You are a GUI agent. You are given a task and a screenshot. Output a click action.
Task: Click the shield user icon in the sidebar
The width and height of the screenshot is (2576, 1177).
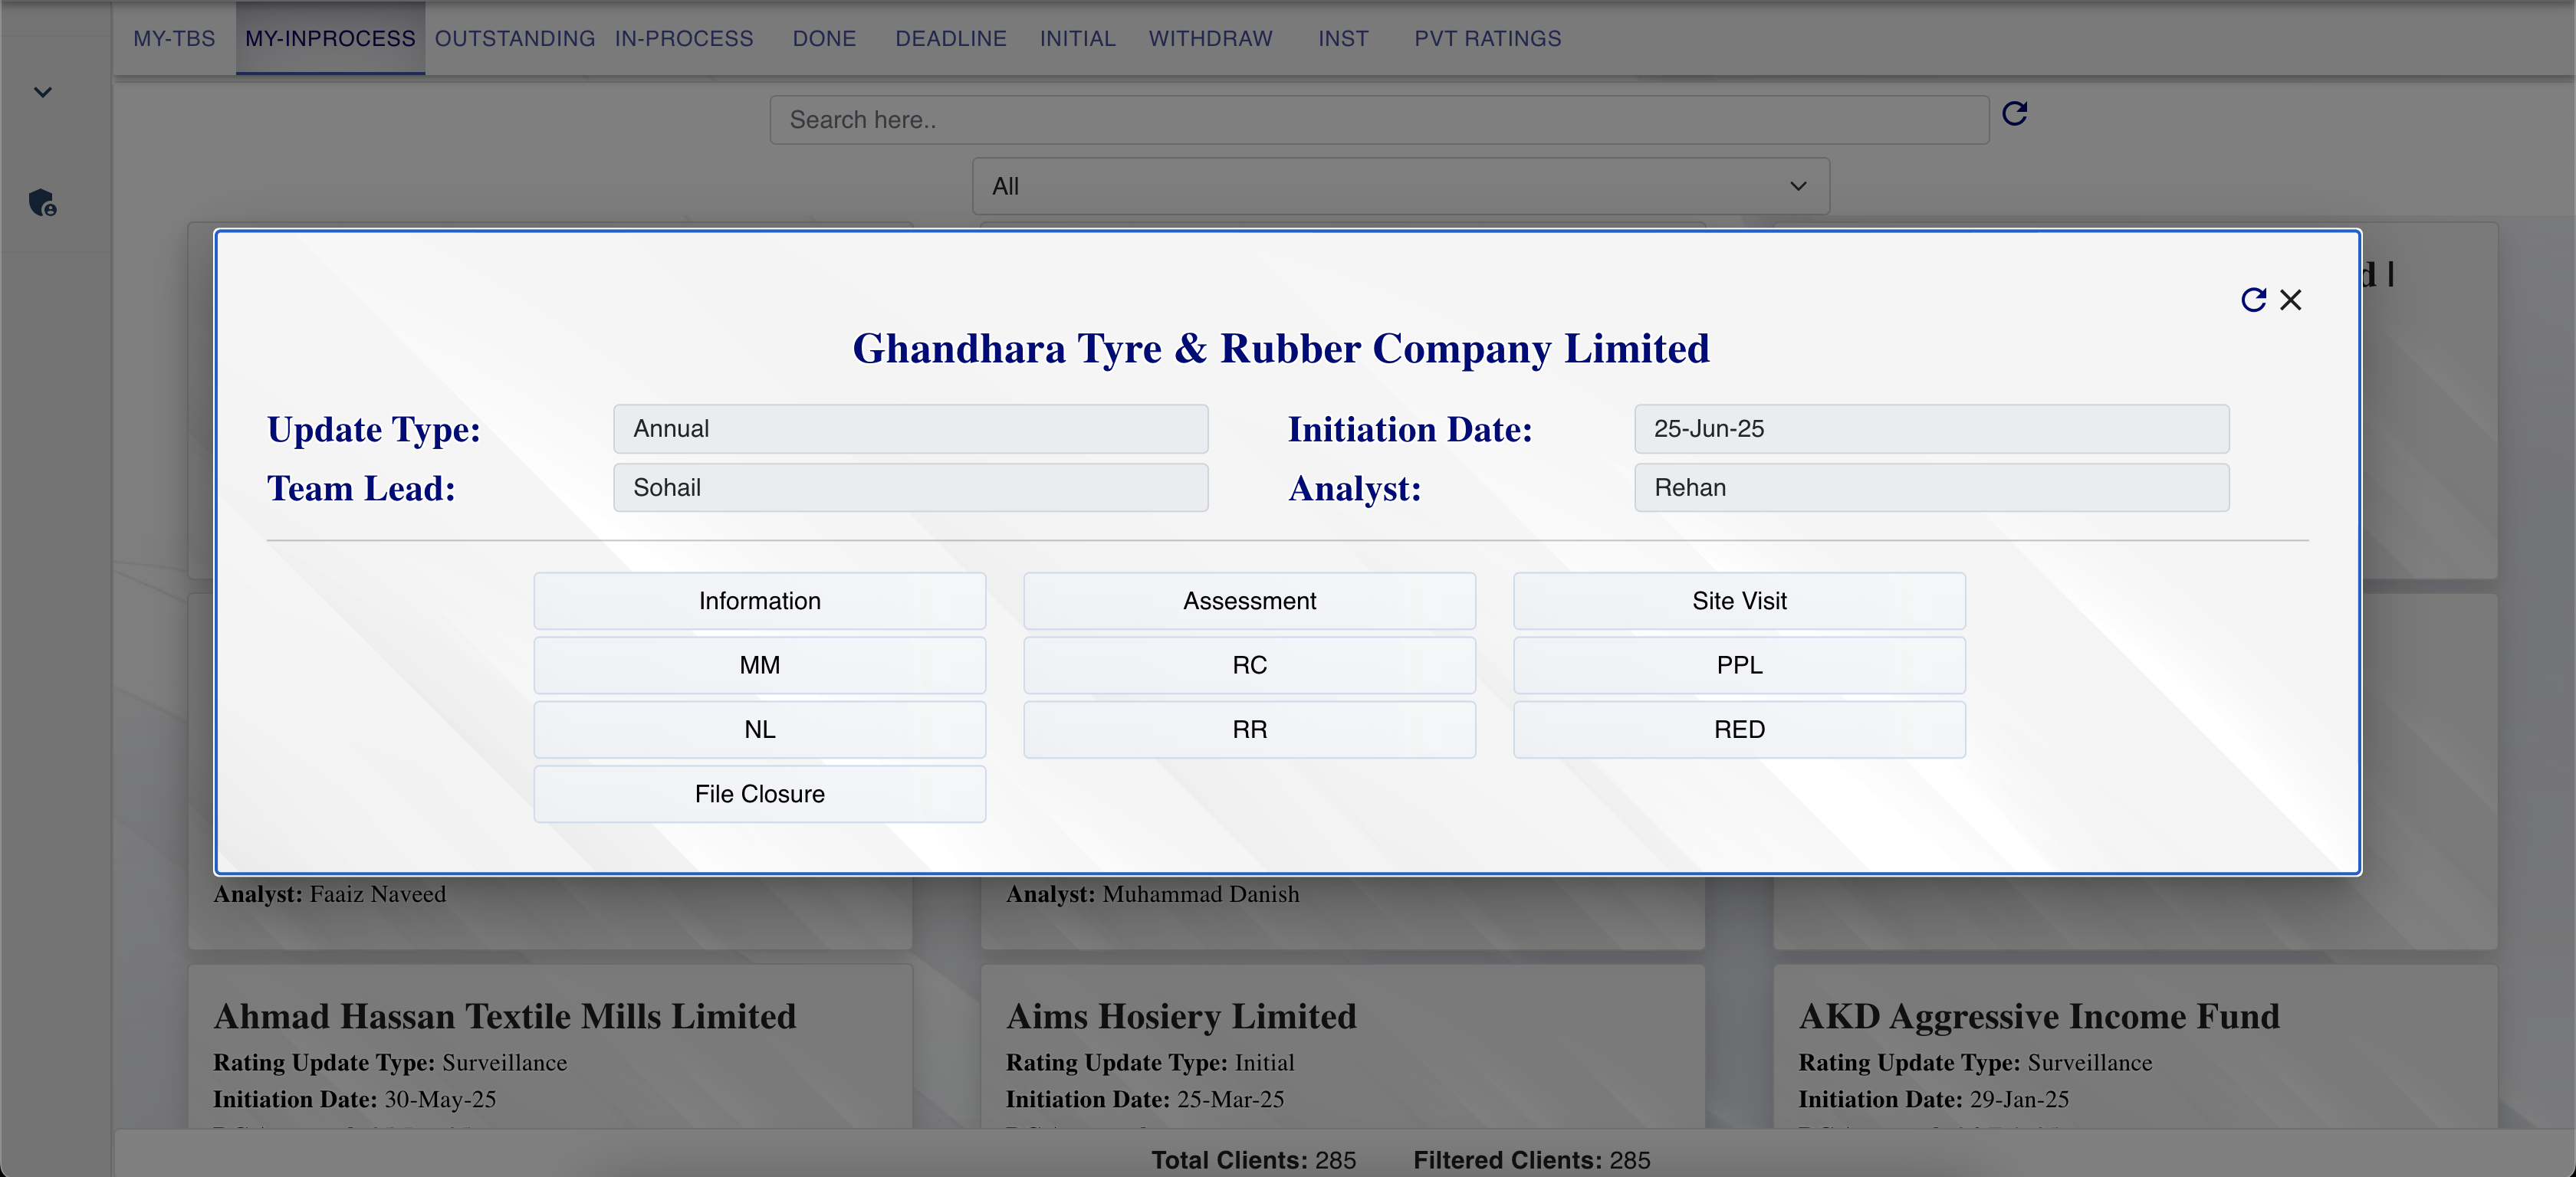[x=43, y=203]
